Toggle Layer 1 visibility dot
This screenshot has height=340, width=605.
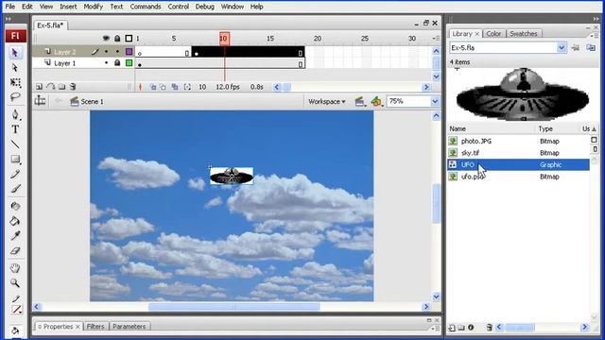(107, 63)
